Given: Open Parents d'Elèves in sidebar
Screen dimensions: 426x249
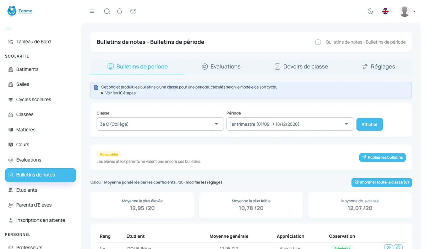Looking at the screenshot, I should click(x=34, y=205).
